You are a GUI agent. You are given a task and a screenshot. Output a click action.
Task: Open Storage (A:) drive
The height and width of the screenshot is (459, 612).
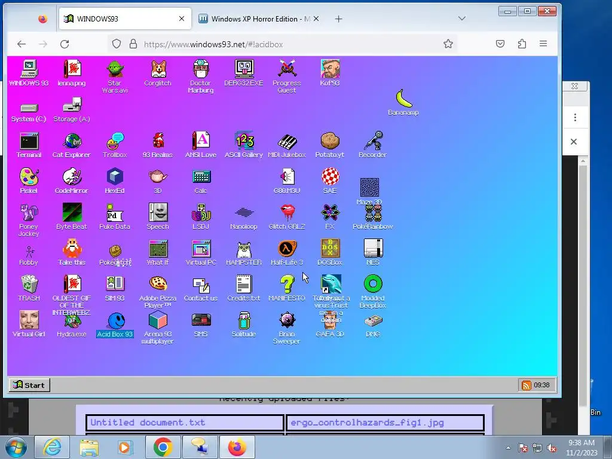pyautogui.click(x=72, y=105)
